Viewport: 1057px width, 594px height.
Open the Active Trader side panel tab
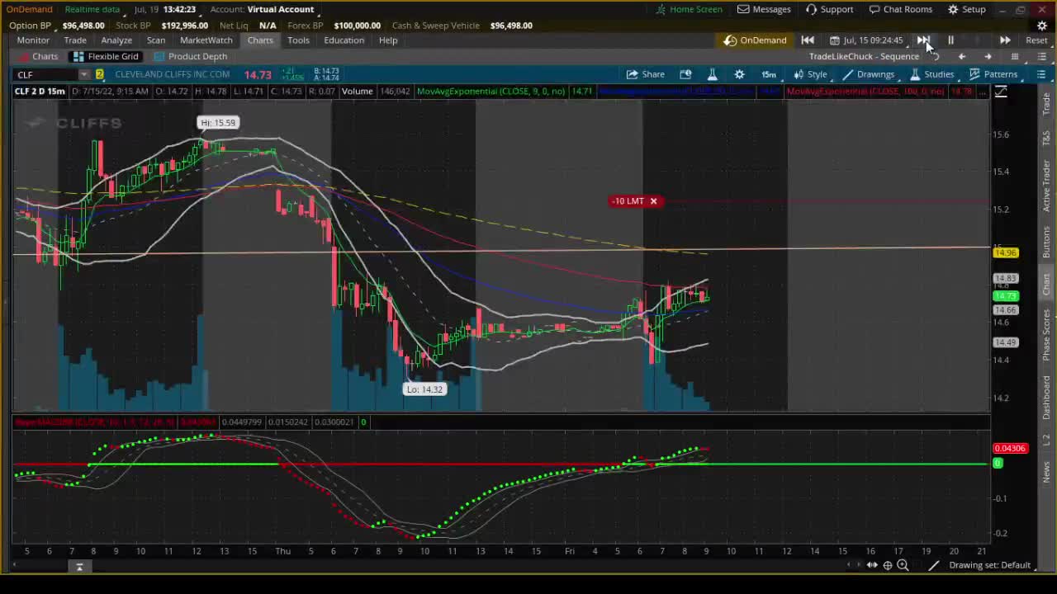1046,186
